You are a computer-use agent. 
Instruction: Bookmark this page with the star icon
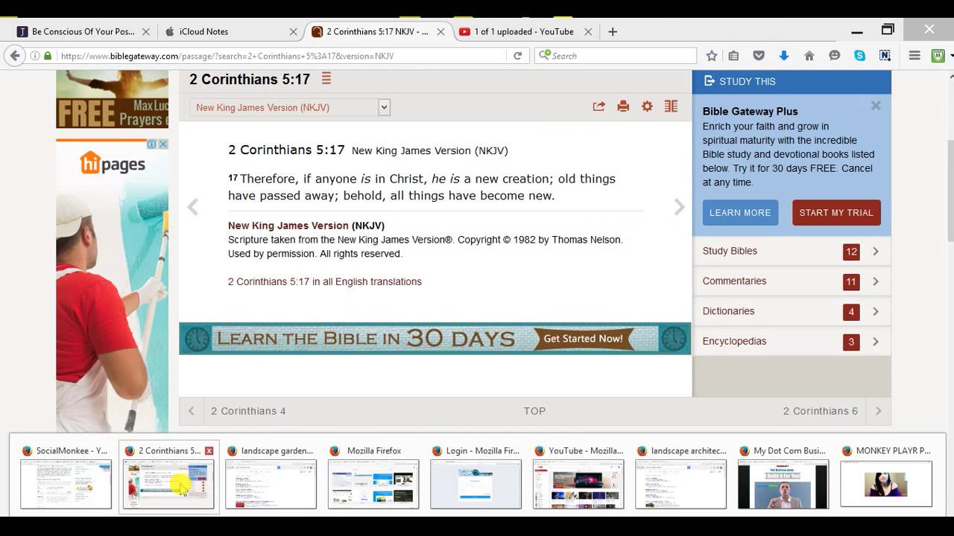coord(712,56)
